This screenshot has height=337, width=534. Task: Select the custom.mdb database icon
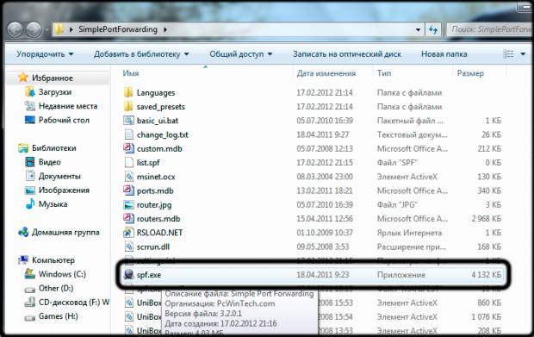[x=128, y=148]
